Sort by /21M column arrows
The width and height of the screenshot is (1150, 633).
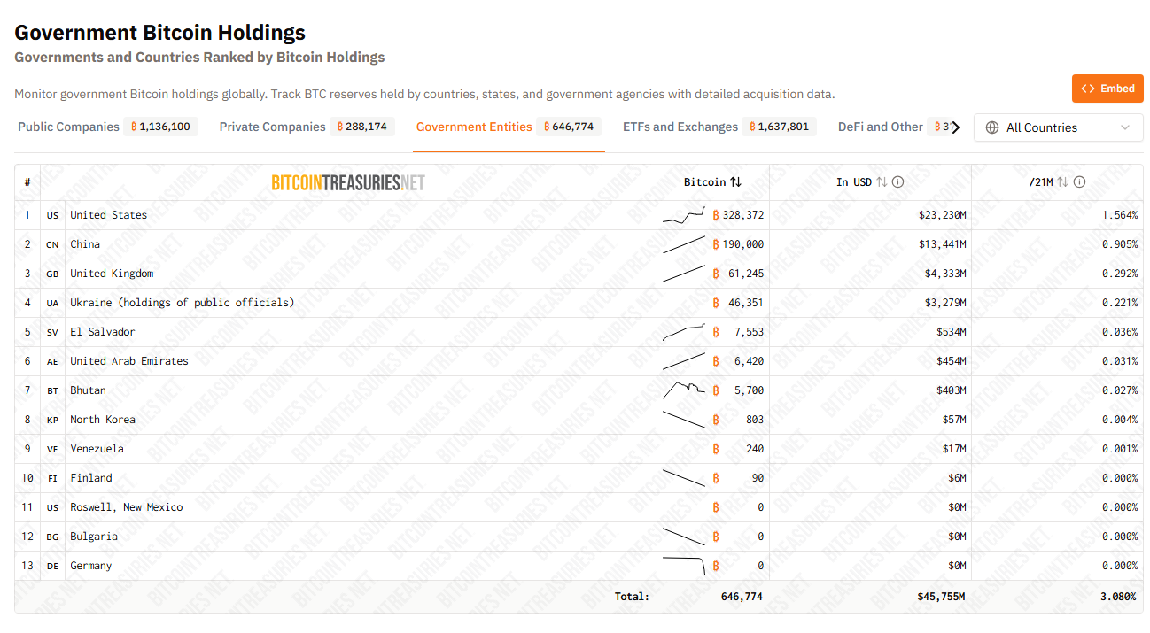pos(1062,182)
